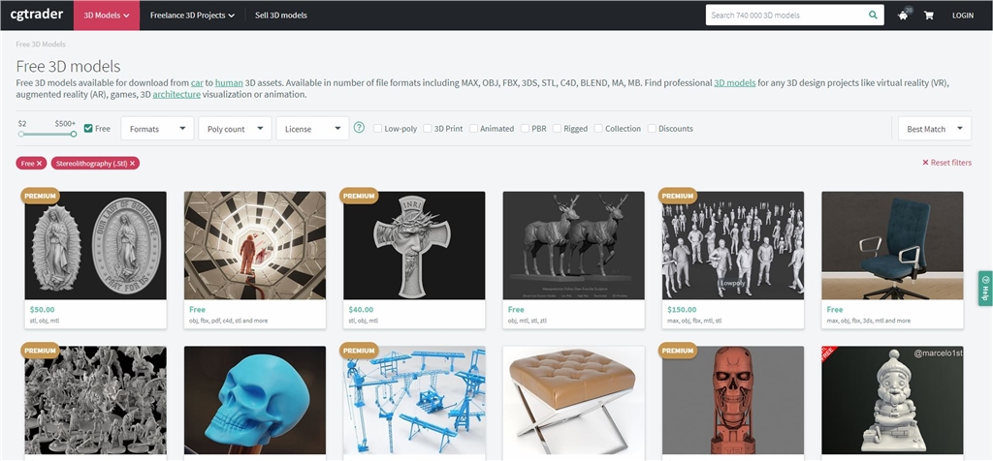The image size is (993, 461).
Task: Click the LOGIN button
Action: (962, 15)
